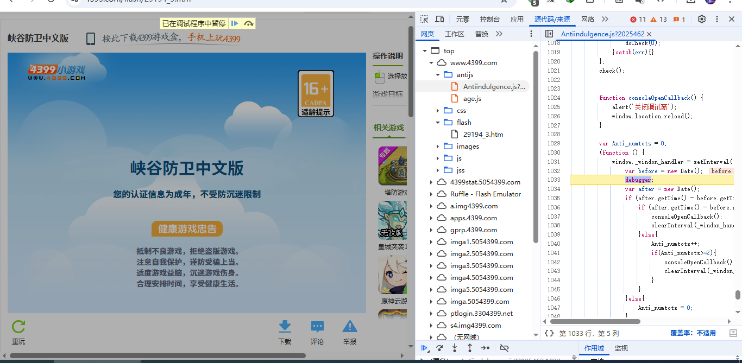742x363 pixels.
Task: Click pretty print braces icon
Action: click(x=549, y=333)
